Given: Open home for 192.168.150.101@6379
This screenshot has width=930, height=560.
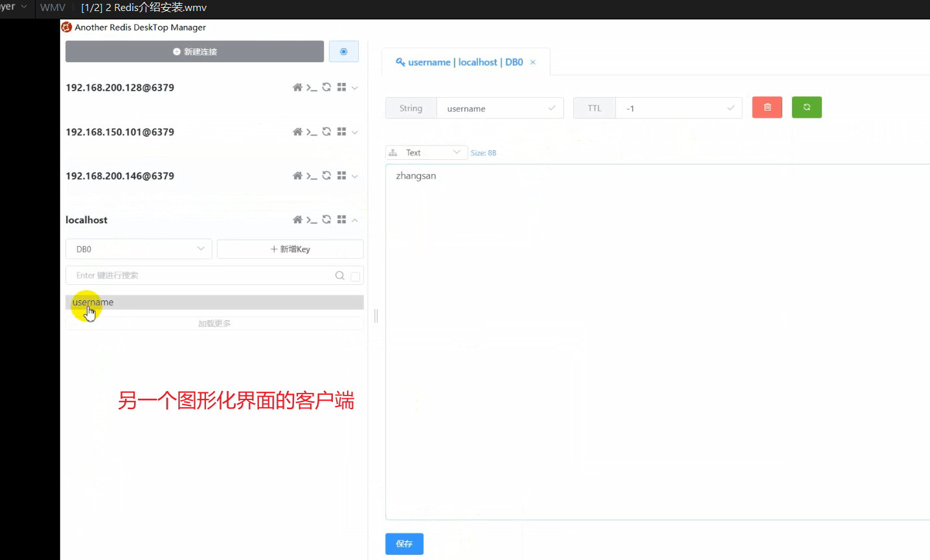Looking at the screenshot, I should click(297, 131).
